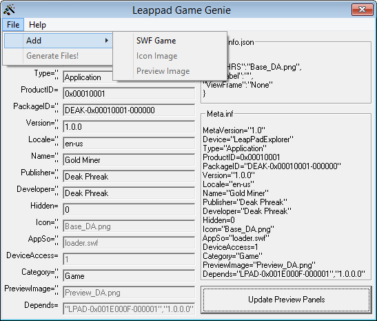The image size is (377, 321).
Task: Click the Type field containing Application
Action: [x=88, y=77]
